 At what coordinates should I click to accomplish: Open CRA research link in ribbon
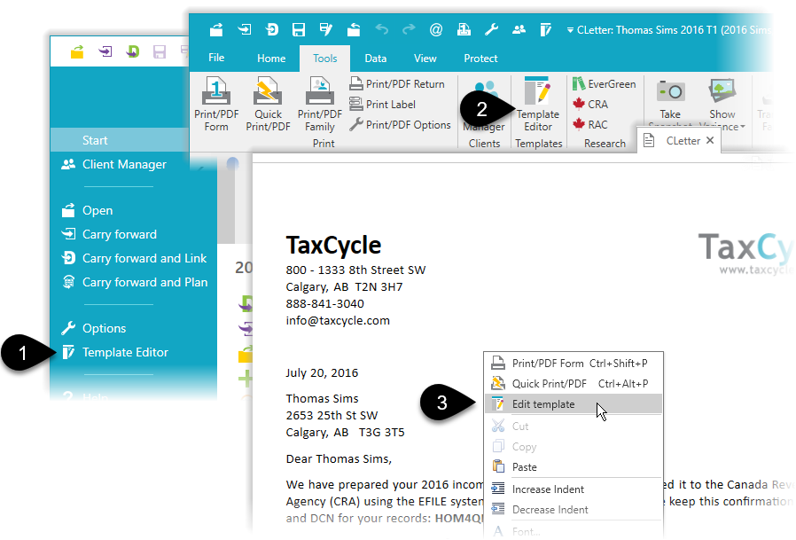pyautogui.click(x=590, y=104)
